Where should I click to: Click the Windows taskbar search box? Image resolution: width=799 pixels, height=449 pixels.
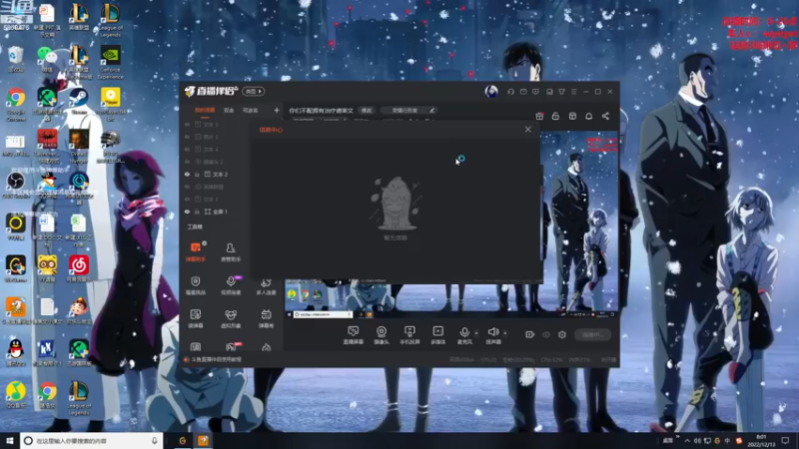coord(92,440)
